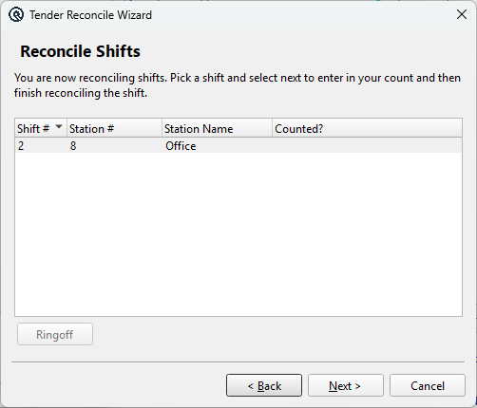The image size is (477, 408).
Task: Click the empty Counted? cell for Office
Action: pos(367,146)
